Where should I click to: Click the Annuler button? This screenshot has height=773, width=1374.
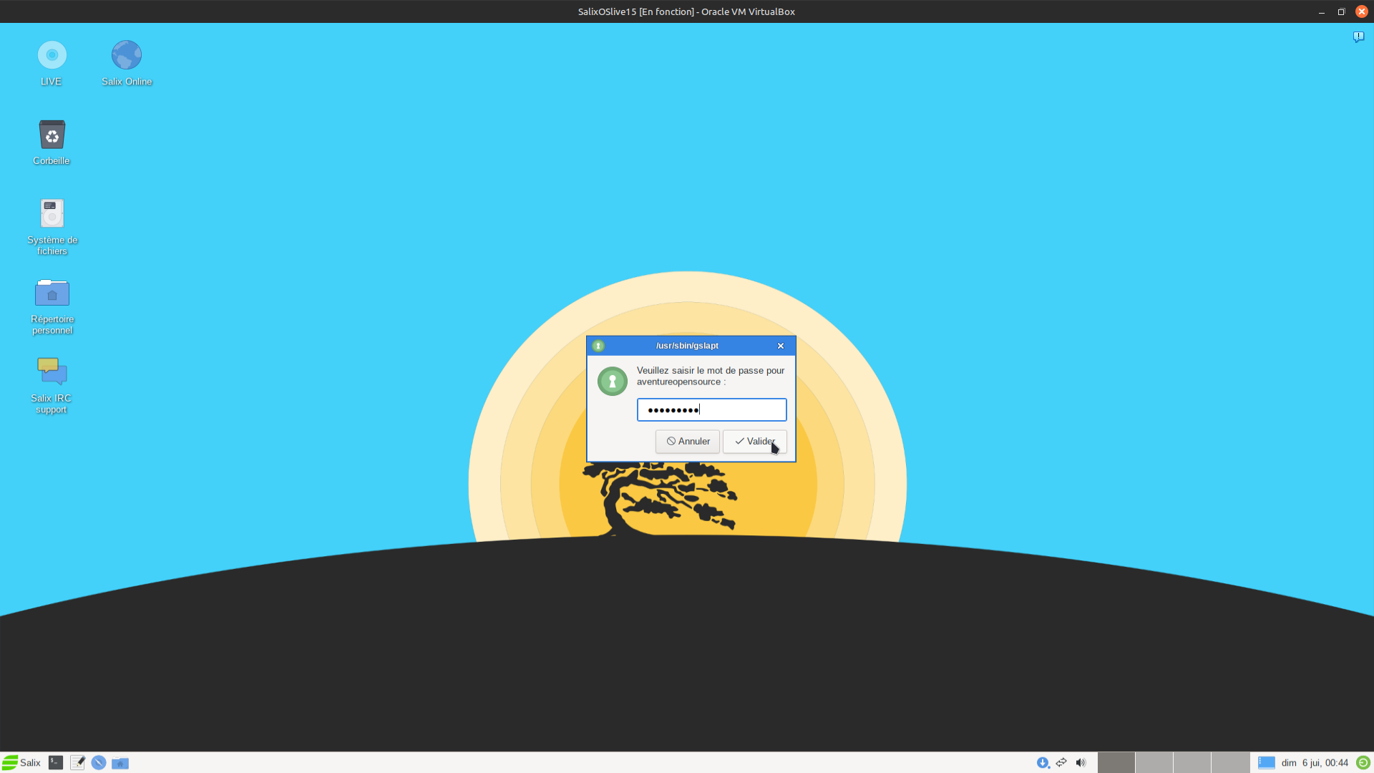point(687,442)
